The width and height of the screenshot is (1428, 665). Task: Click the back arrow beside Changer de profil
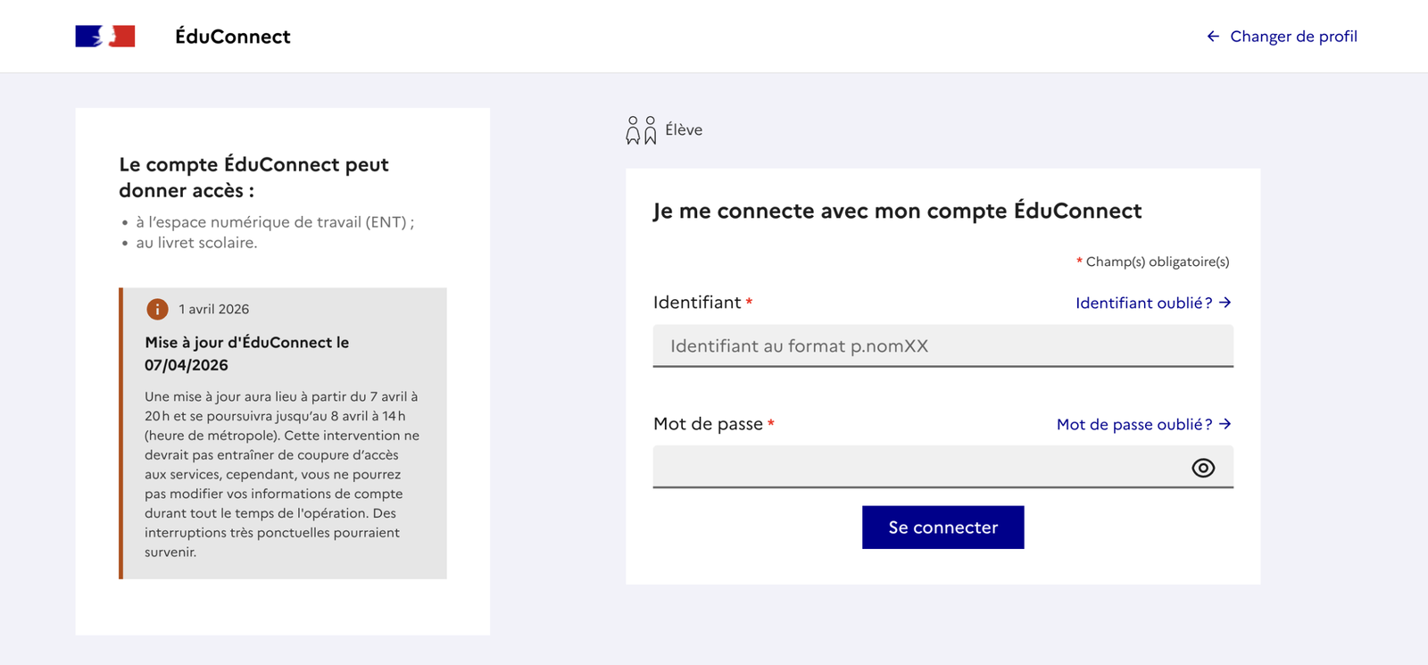click(1213, 37)
